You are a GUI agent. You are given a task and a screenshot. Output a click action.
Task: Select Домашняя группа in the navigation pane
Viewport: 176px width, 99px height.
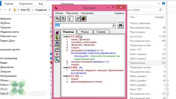pos(10,50)
